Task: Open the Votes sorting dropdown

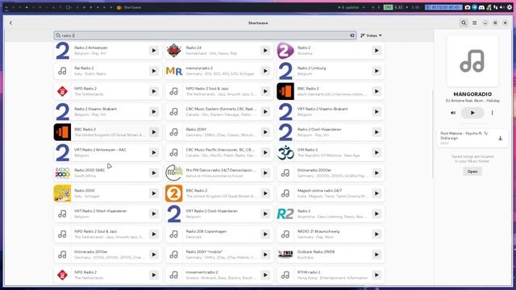Action: (x=371, y=35)
